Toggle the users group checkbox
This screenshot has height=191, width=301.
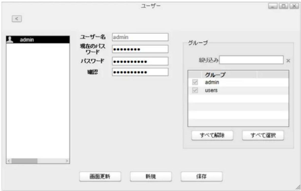pyautogui.click(x=195, y=90)
